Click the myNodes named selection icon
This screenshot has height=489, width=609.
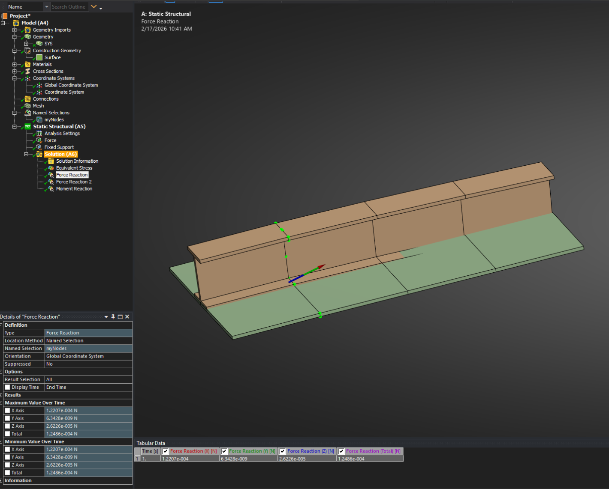click(39, 120)
